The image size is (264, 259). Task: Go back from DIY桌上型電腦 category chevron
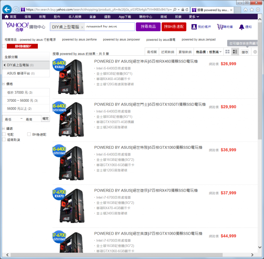coord(4,65)
